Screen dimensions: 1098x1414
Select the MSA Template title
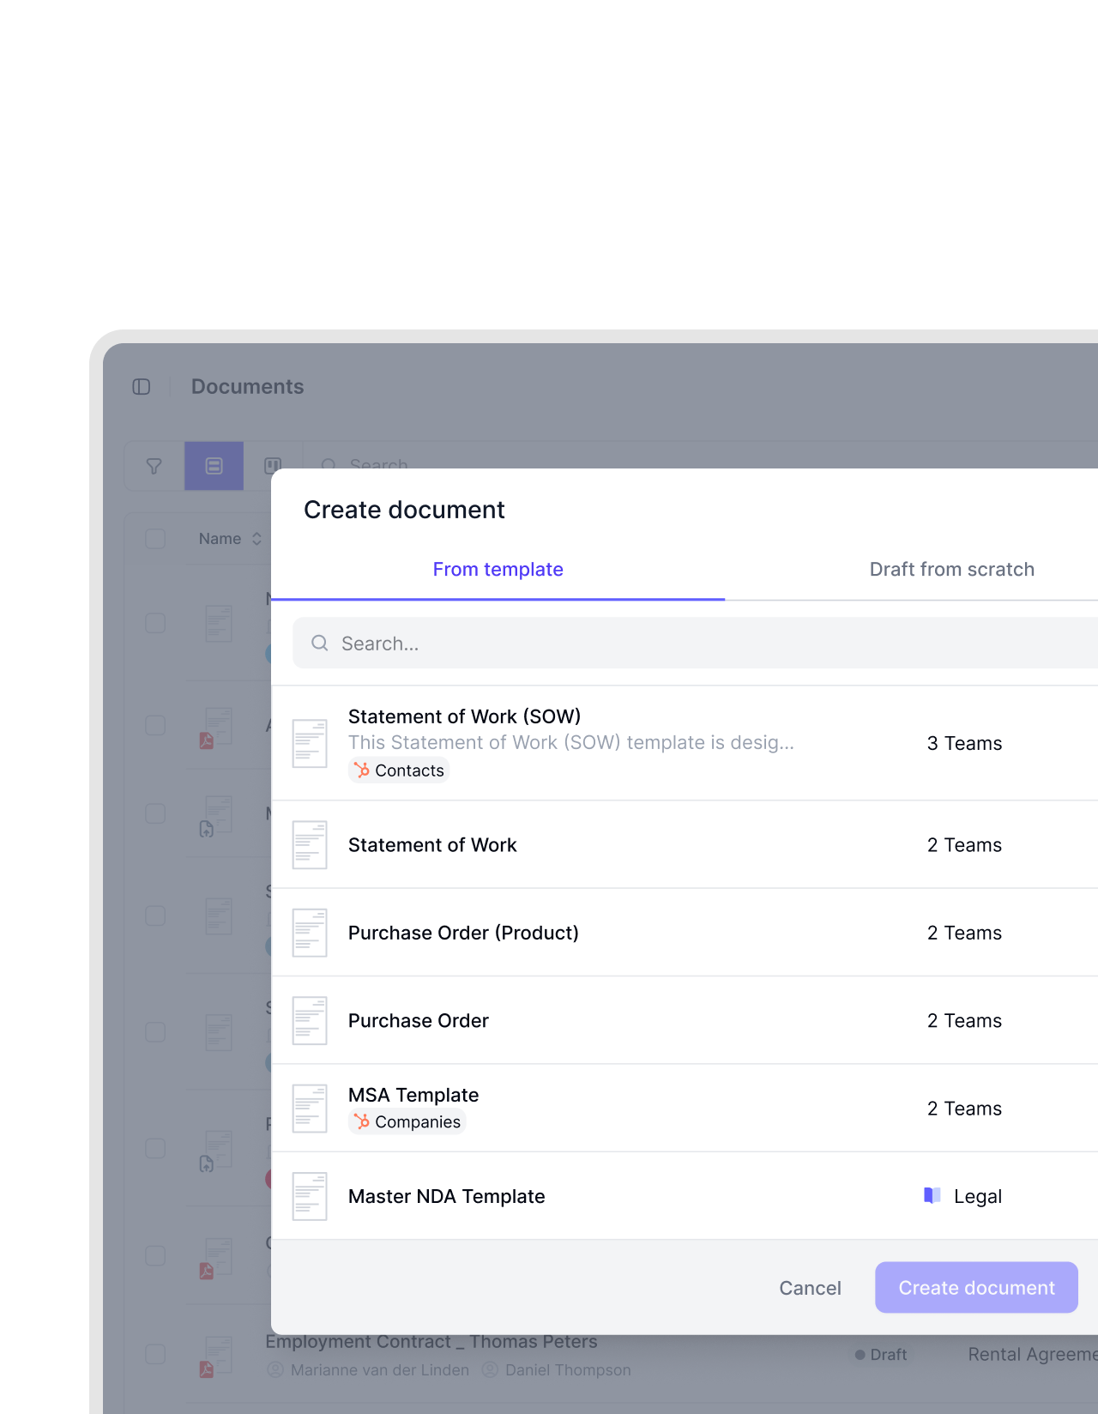(413, 1095)
